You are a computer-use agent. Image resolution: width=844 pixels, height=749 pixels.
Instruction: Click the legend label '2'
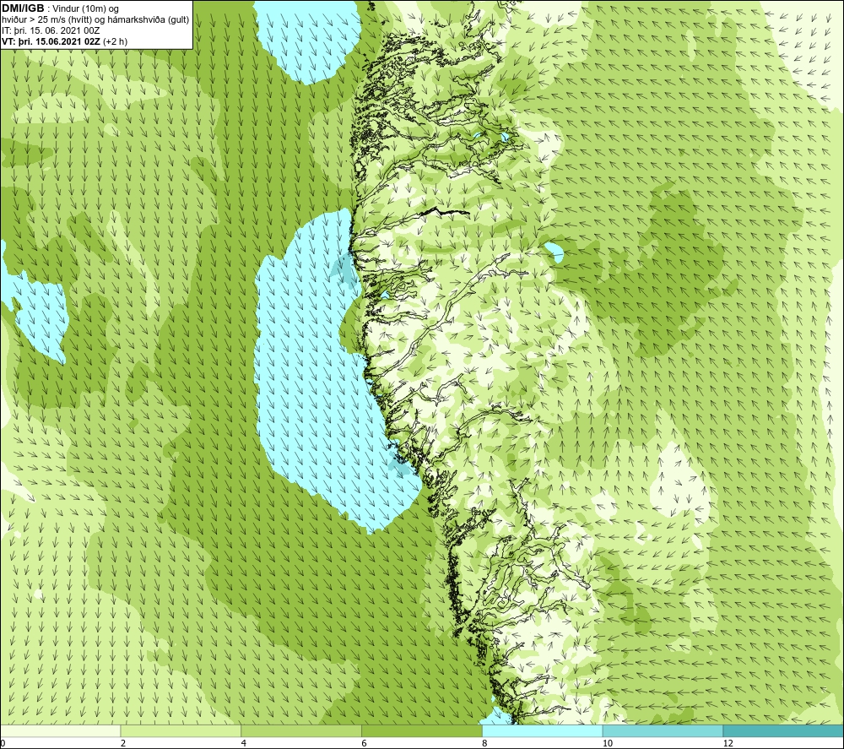point(123,743)
